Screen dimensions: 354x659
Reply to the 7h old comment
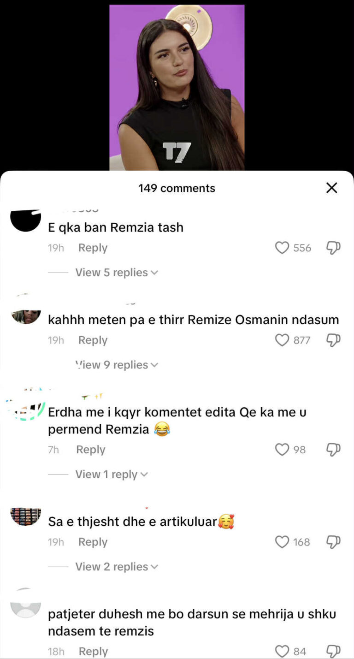(90, 450)
